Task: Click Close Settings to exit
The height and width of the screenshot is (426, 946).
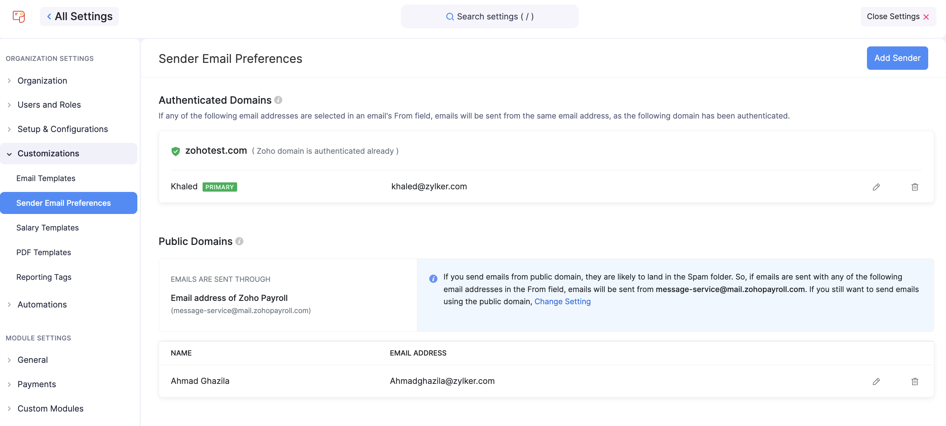Action: (898, 16)
